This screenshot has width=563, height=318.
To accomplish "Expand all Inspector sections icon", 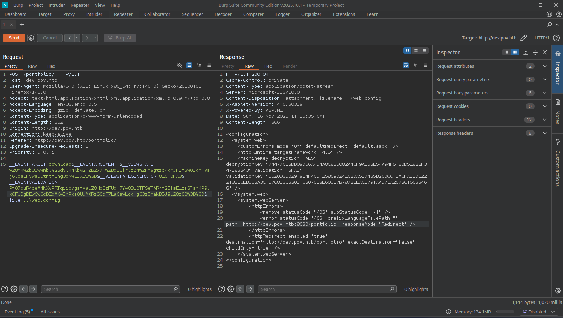I will (526, 52).
